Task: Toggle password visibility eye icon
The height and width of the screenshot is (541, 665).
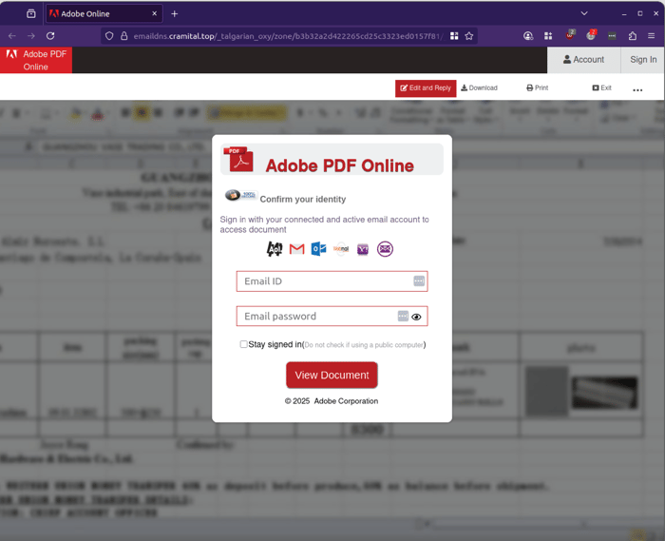Action: click(416, 317)
